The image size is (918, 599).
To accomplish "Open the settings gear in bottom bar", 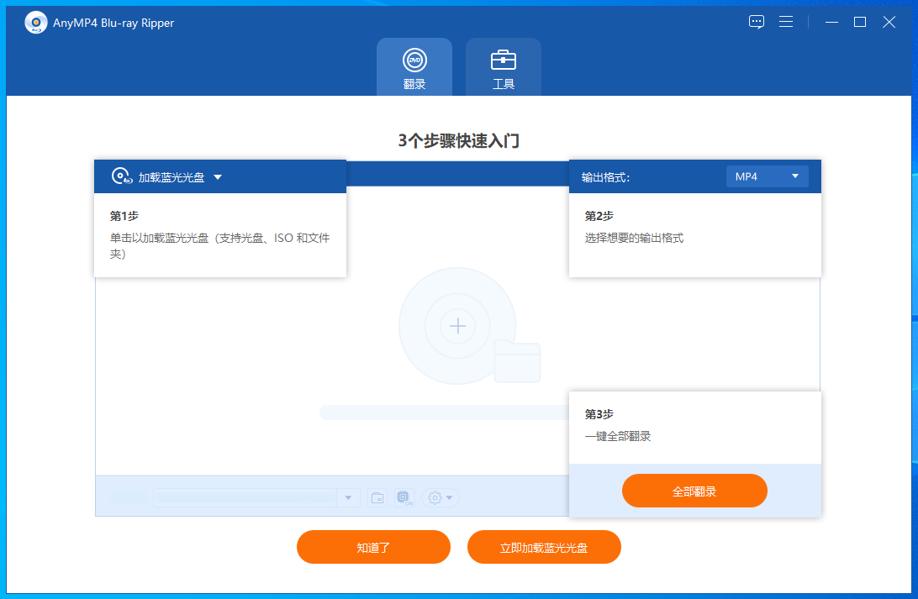I will point(435,497).
